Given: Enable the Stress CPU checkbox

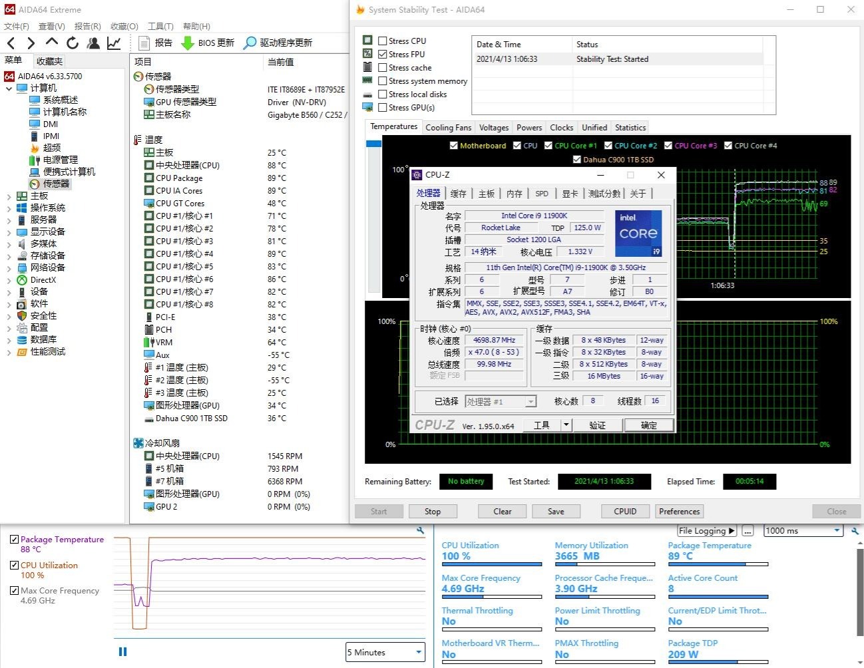Looking at the screenshot, I should pos(383,40).
